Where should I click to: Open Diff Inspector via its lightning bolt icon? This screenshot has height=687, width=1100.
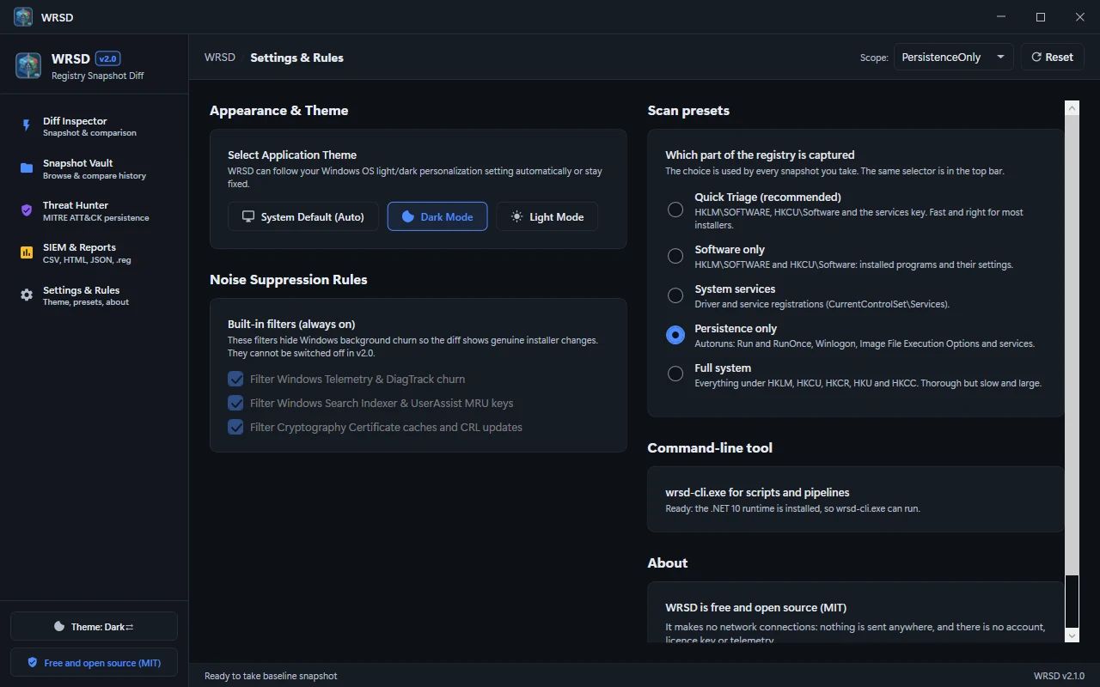[x=27, y=126]
